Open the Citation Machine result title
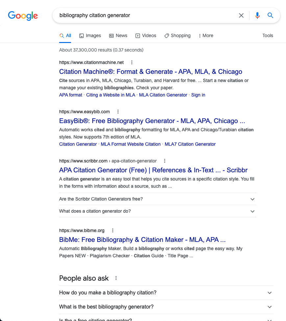 [151, 72]
